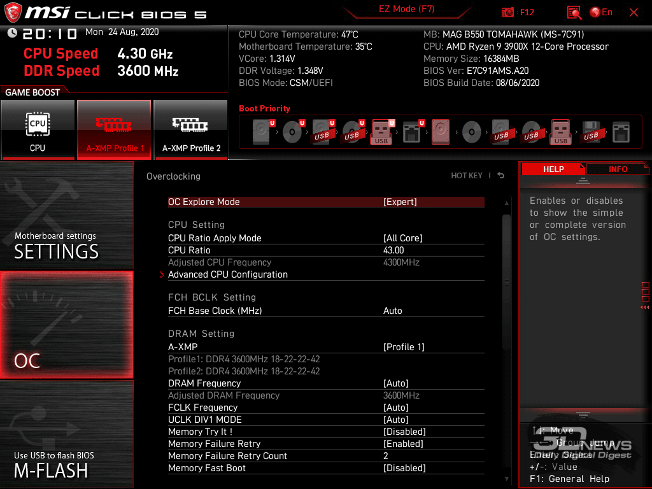Click the legacy network boot icon at row end

tap(621, 132)
